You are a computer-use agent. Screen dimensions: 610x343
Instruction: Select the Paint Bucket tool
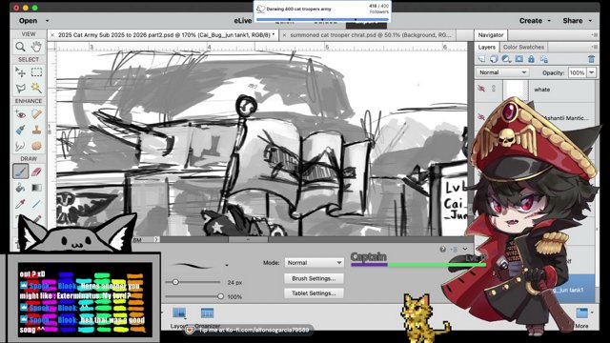coord(20,188)
